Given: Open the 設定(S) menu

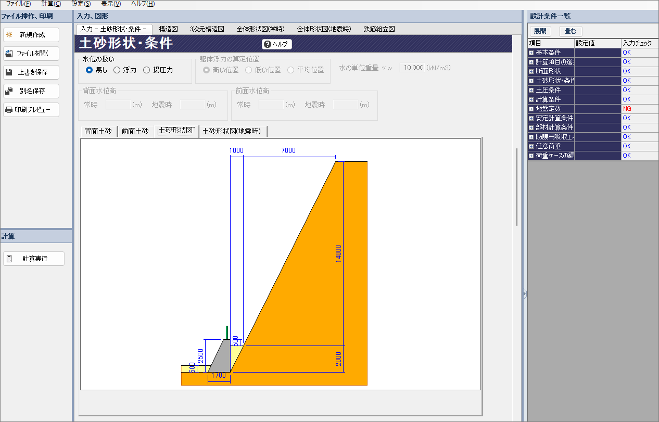Looking at the screenshot, I should click(x=81, y=4).
